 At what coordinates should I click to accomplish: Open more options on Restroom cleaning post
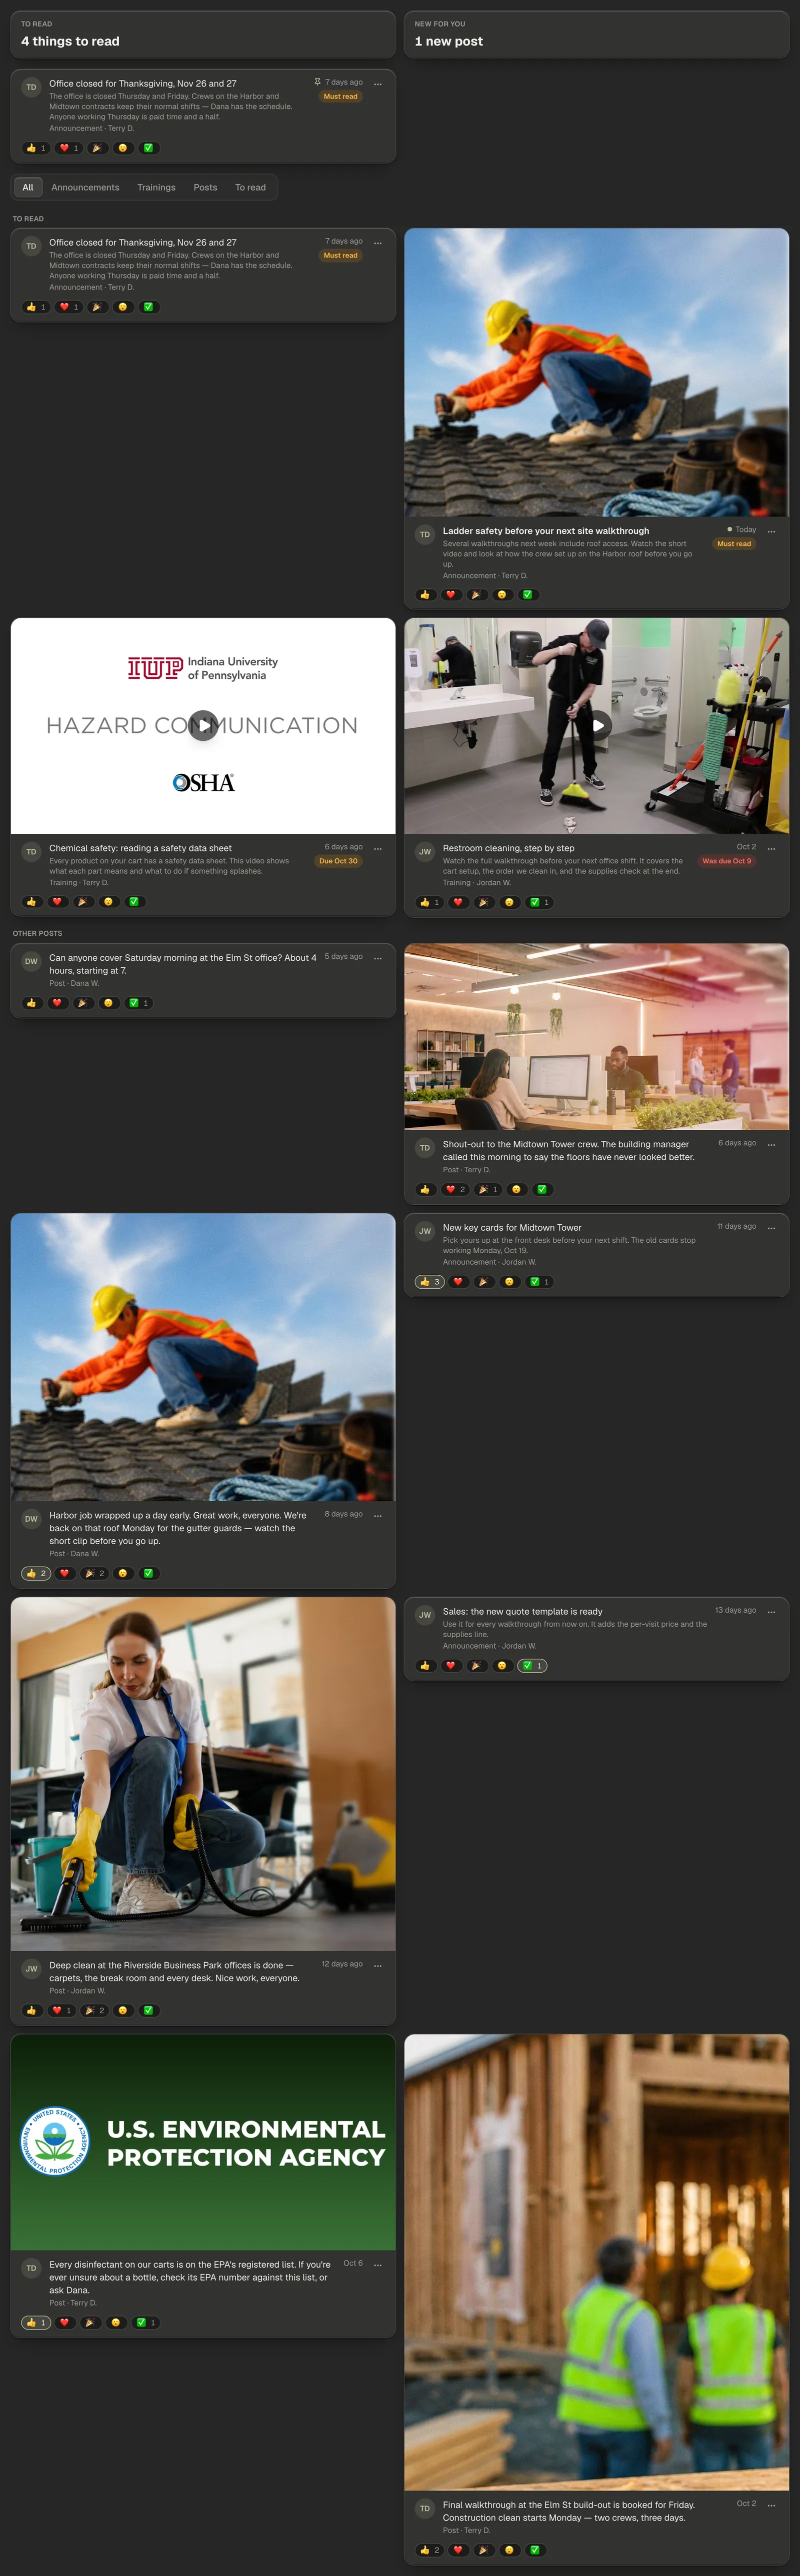coord(771,848)
